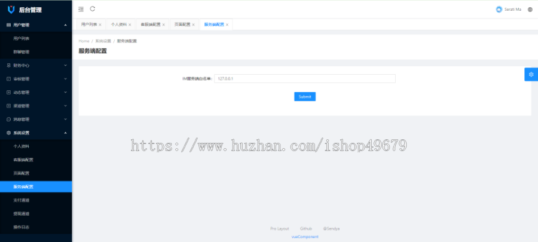The height and width of the screenshot is (242, 538).
Task: Select highlighted 服务端配置 sidebar item
Action: coord(36,187)
